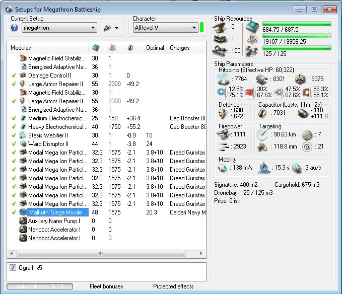Viewport: 342px width, 294px height.
Task: Click the powergrid column header icon
Action: coord(112,47)
